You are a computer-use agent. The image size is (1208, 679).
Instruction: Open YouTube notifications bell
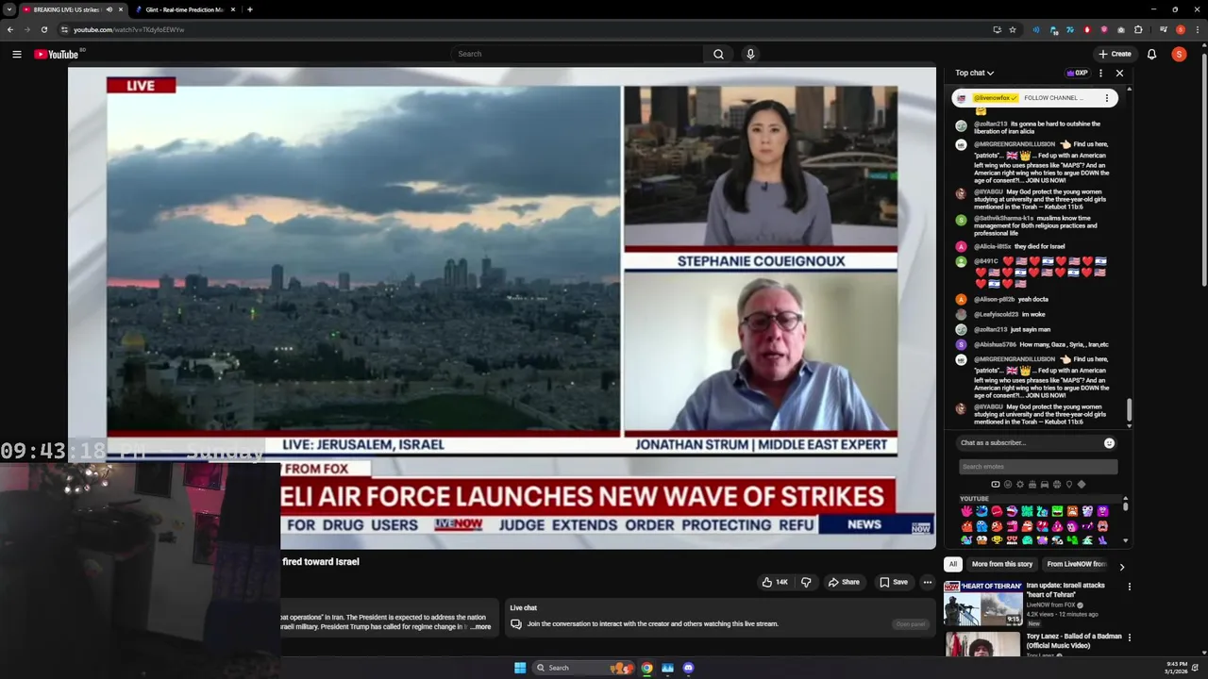[x=1151, y=54]
